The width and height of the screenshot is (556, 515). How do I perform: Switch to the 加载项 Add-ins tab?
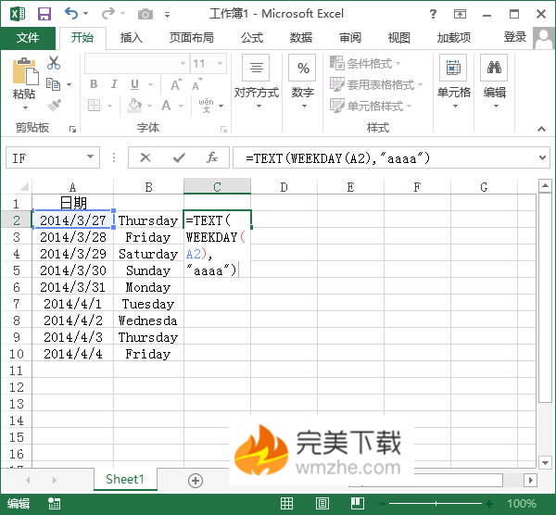pyautogui.click(x=453, y=38)
